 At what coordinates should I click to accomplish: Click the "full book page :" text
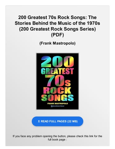[57, 140]
